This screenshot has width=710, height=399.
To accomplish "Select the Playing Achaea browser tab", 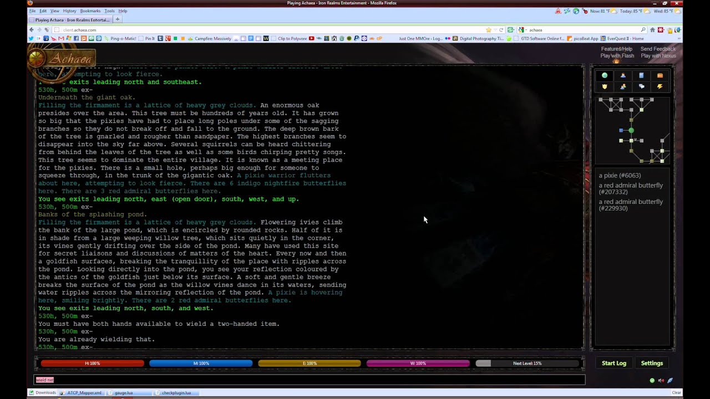I will (x=70, y=20).
